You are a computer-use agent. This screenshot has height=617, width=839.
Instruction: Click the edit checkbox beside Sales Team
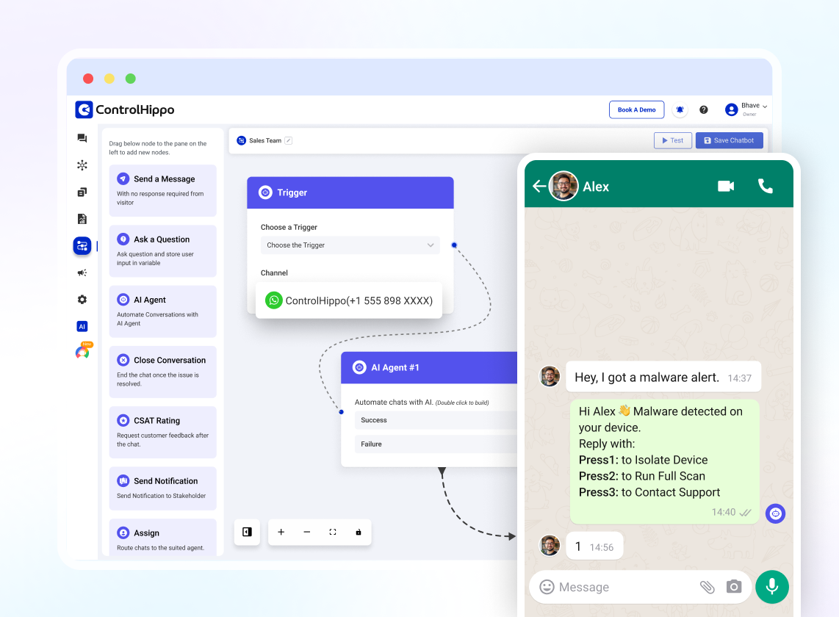(x=287, y=140)
